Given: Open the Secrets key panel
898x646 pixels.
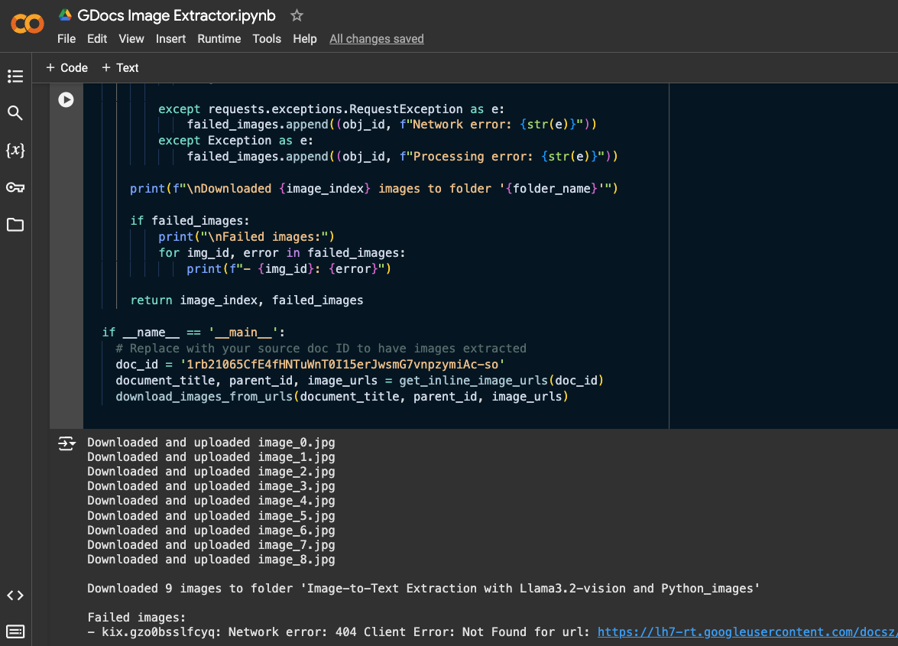Looking at the screenshot, I should (15, 187).
